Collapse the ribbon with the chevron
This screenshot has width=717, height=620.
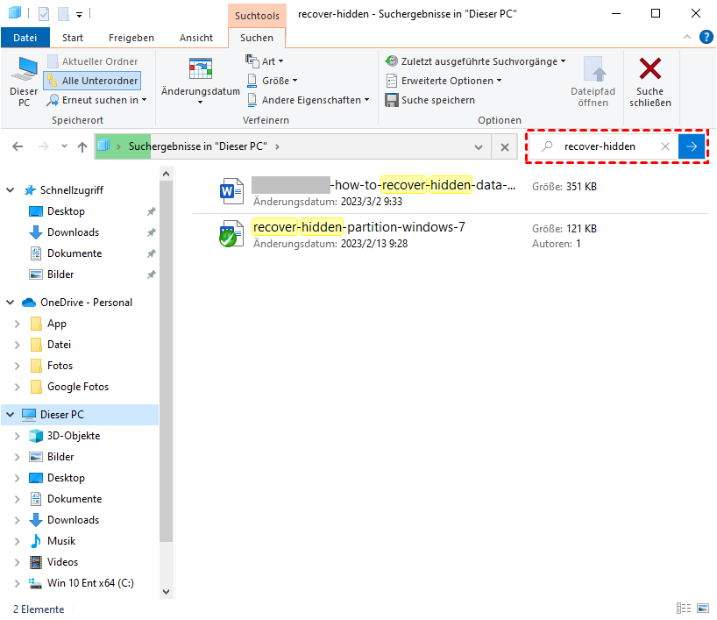[687, 37]
